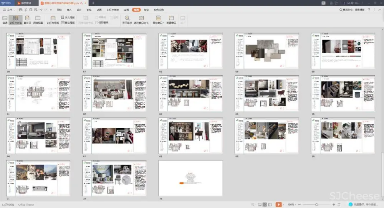Viewport: 384px width, 208px height.
Task: Start slideshow with orange play button
Action: tap(279, 205)
